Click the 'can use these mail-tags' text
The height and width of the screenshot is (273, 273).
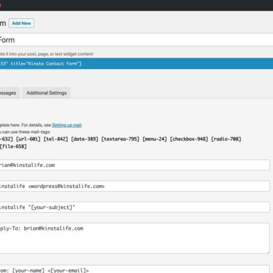(x=27, y=132)
